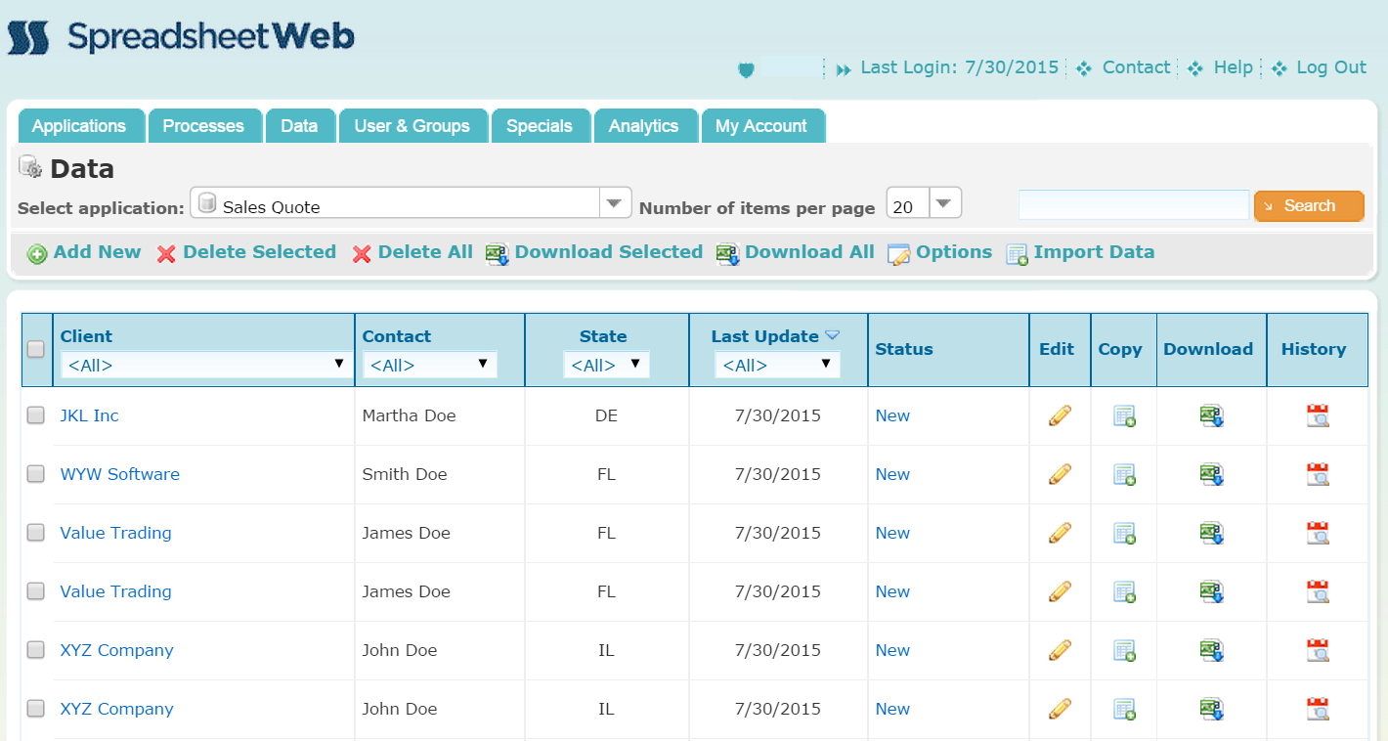Click the Add New green plus icon

coord(37,253)
